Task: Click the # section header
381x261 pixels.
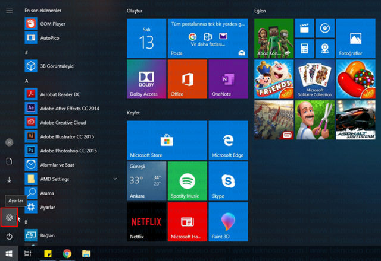Action: (x=26, y=53)
